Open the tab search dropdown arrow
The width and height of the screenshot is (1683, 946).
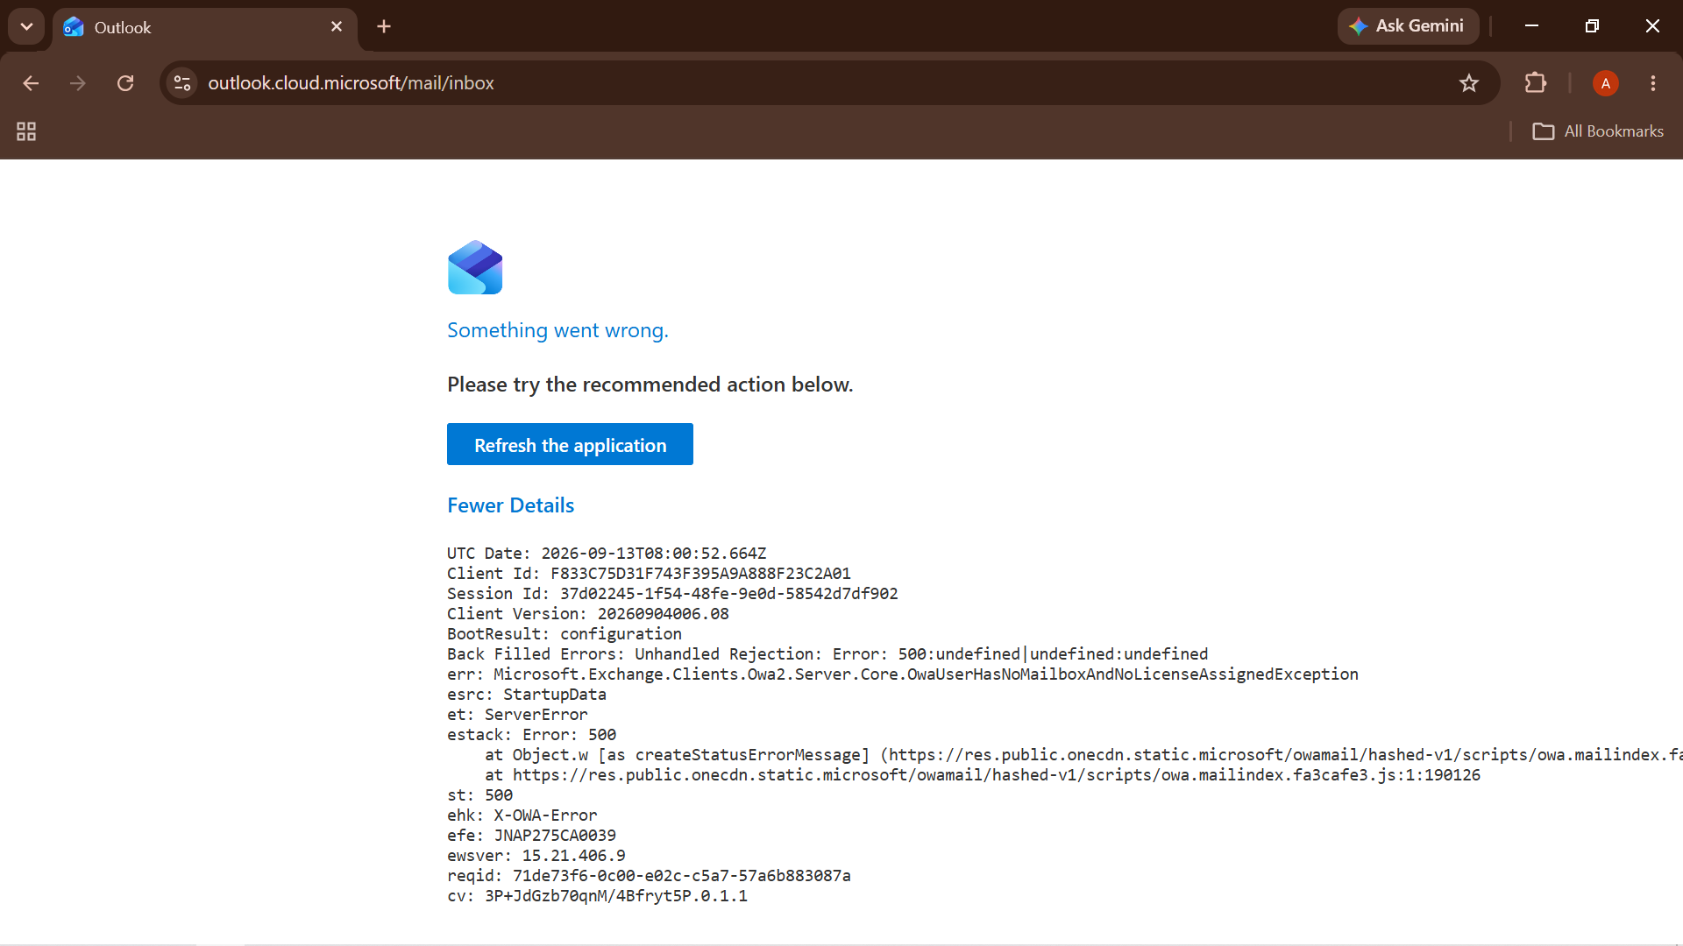(26, 26)
